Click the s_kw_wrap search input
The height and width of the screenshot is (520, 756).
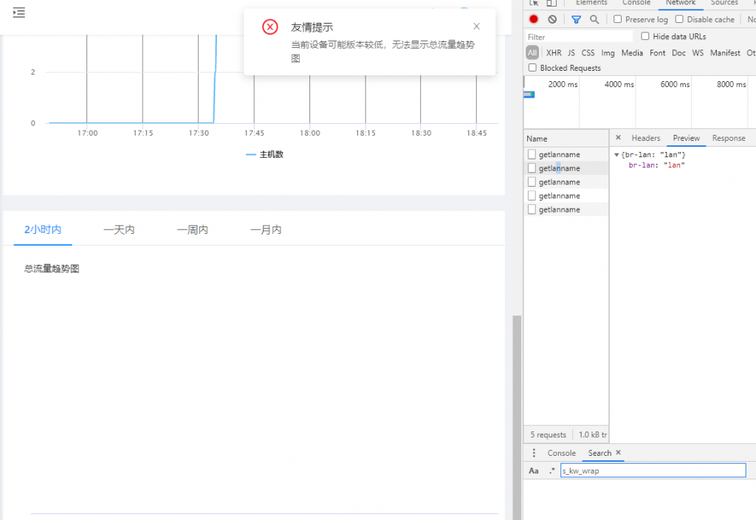click(x=653, y=471)
